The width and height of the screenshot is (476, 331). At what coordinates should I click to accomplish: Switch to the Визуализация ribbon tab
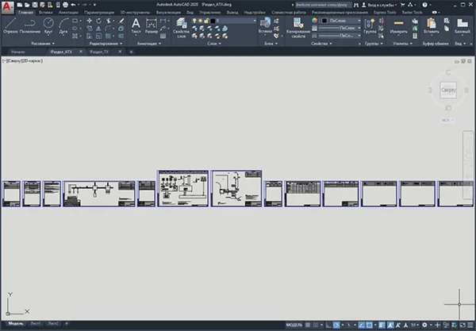(168, 13)
